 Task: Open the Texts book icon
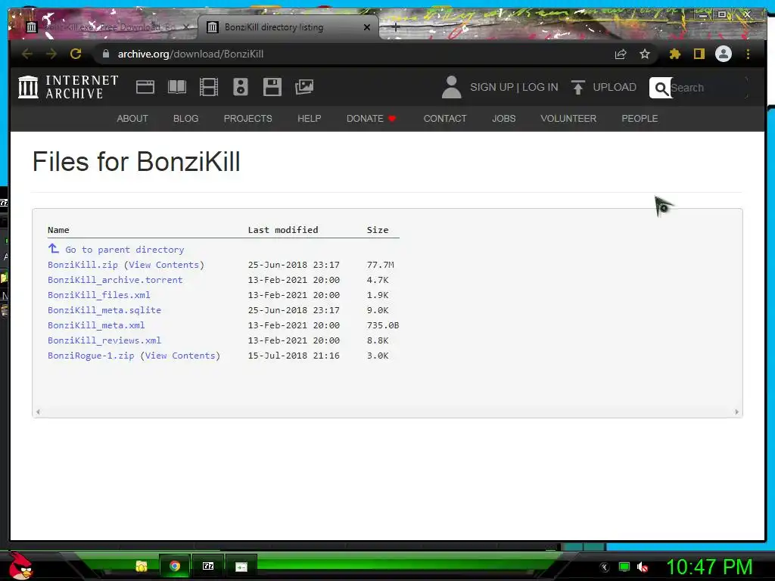pyautogui.click(x=177, y=87)
